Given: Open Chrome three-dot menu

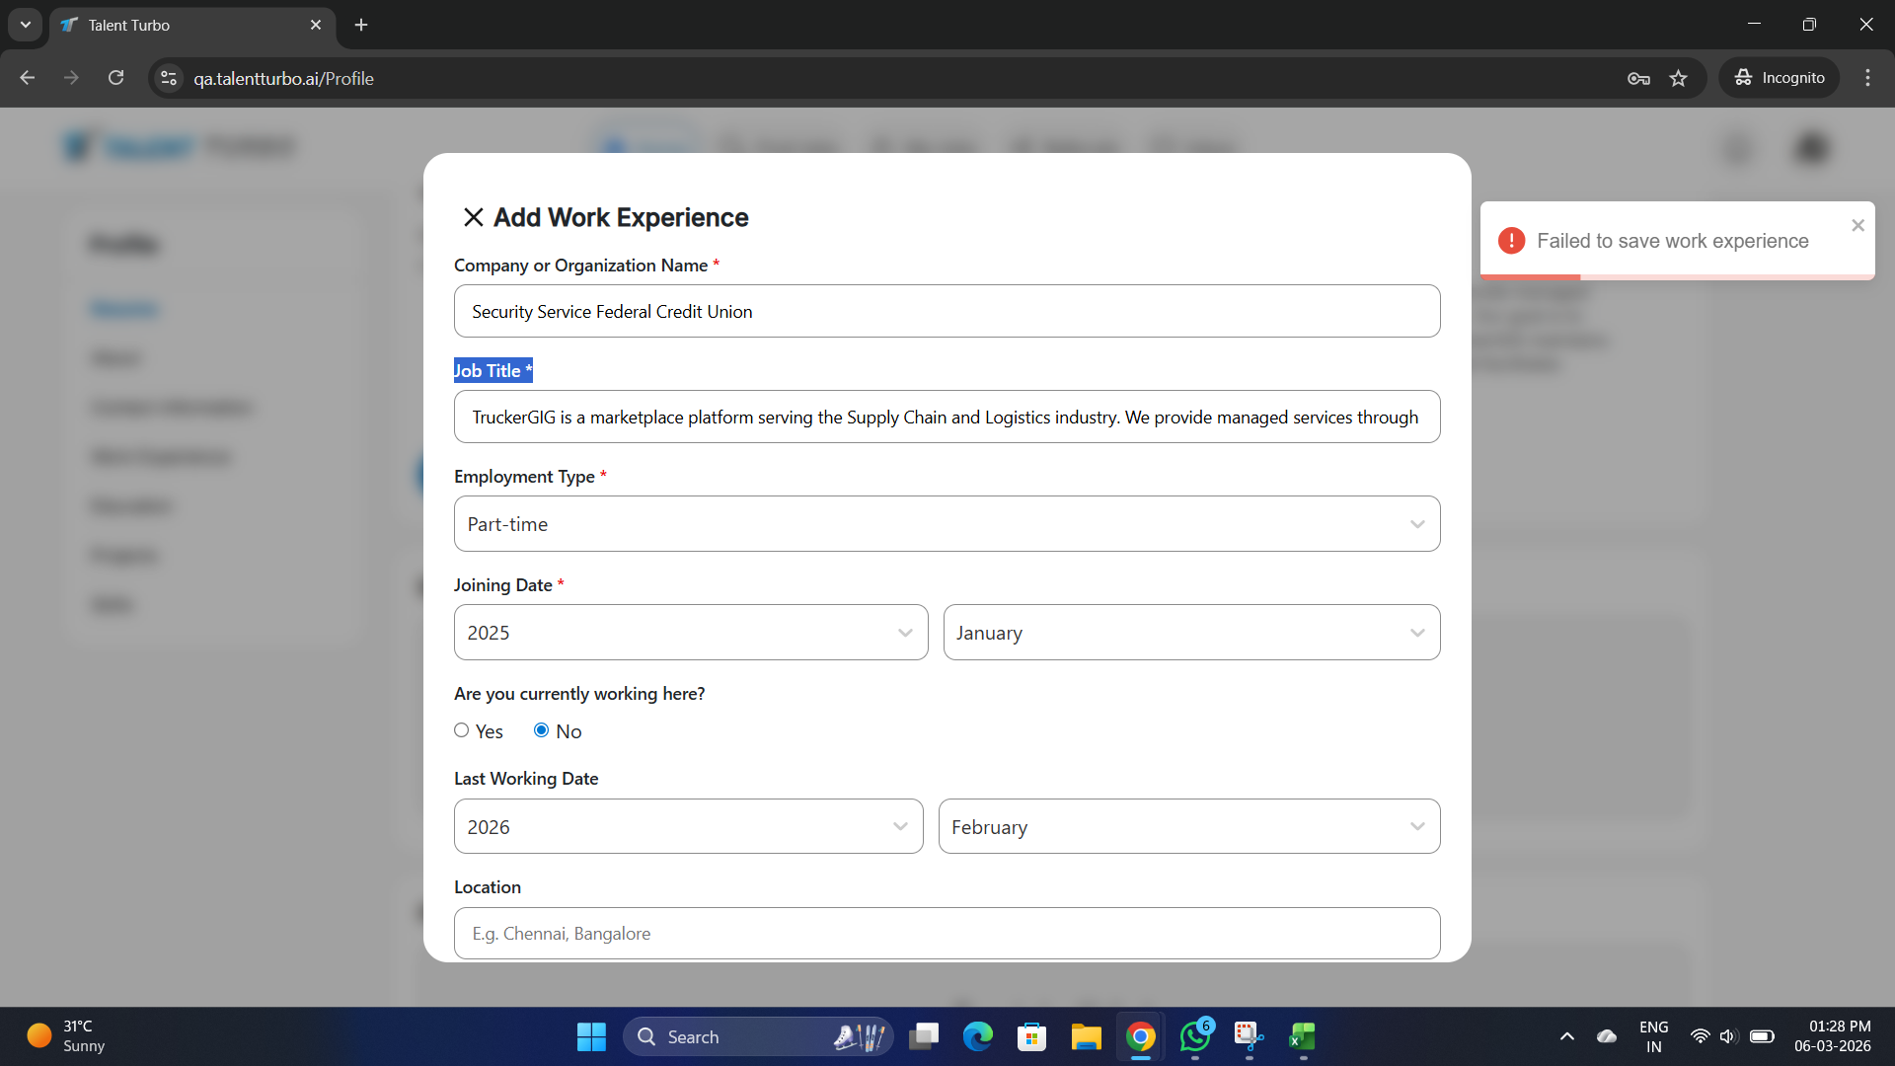Looking at the screenshot, I should tap(1867, 78).
